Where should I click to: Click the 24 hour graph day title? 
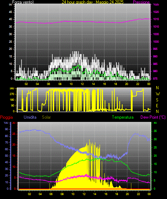92,2
